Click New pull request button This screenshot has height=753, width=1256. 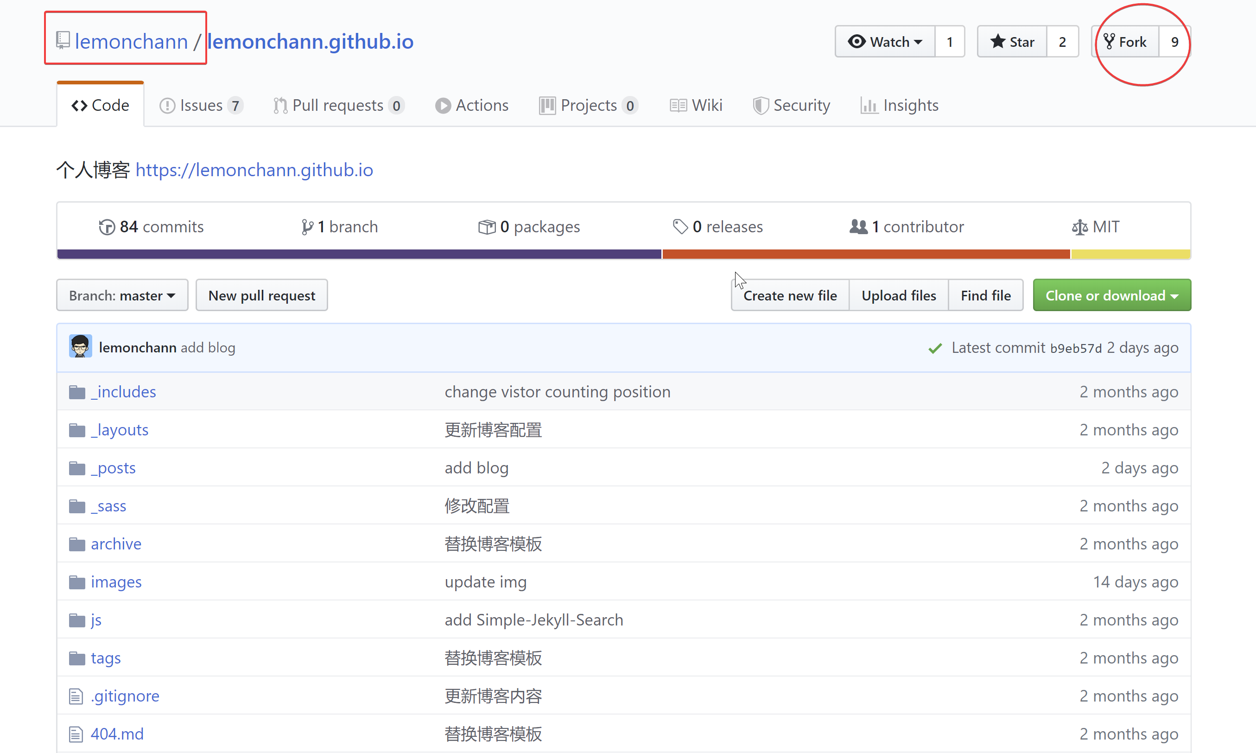pyautogui.click(x=262, y=295)
